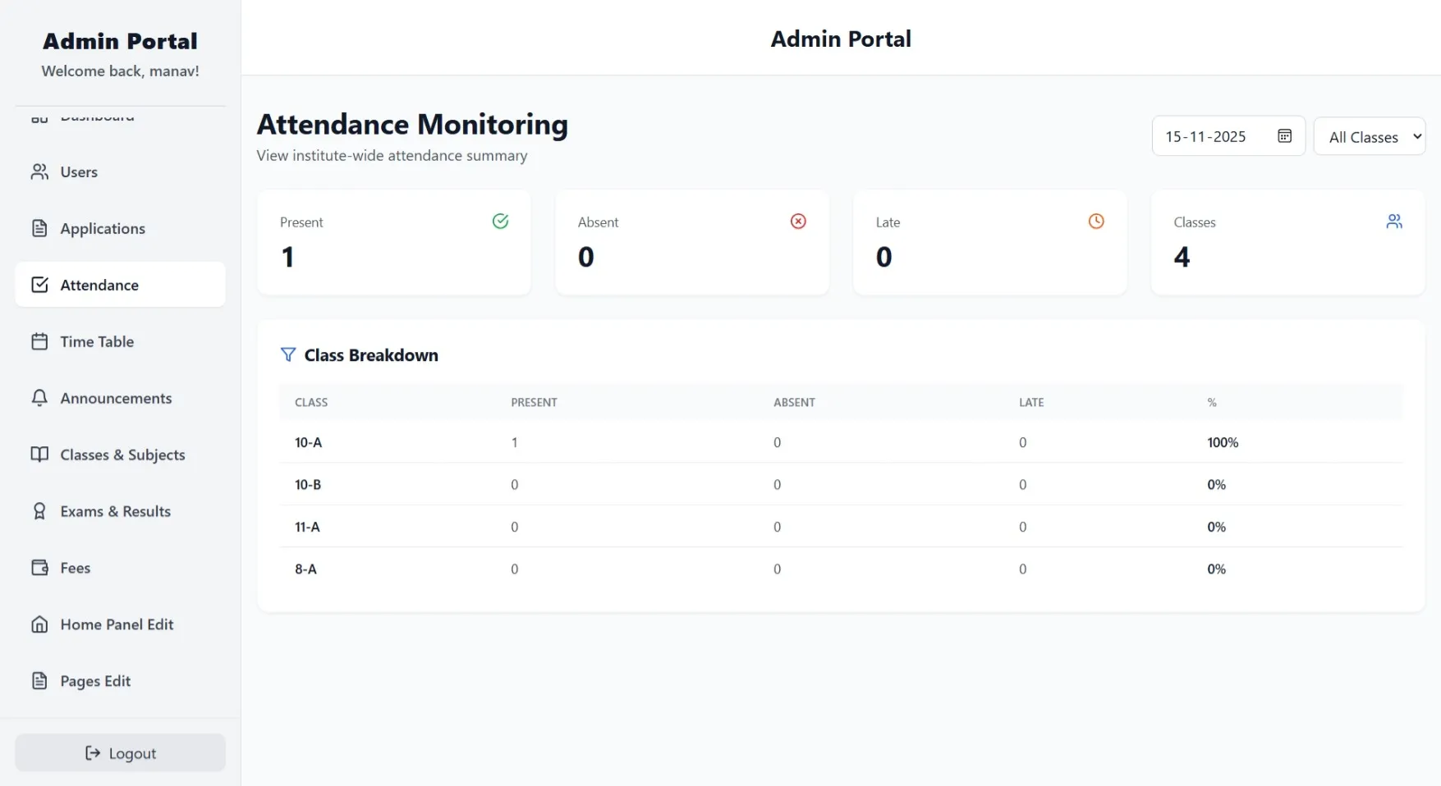
Task: Click the green Present check circle icon
Action: click(500, 221)
